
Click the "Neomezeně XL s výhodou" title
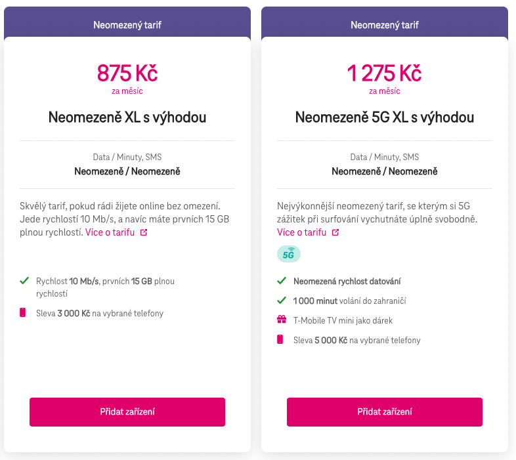pos(127,118)
